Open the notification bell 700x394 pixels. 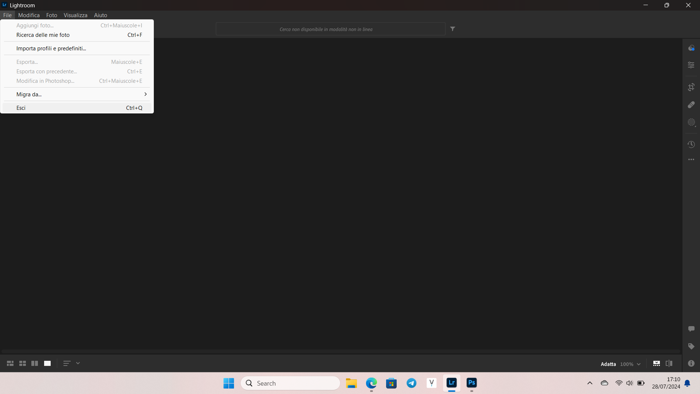687,383
